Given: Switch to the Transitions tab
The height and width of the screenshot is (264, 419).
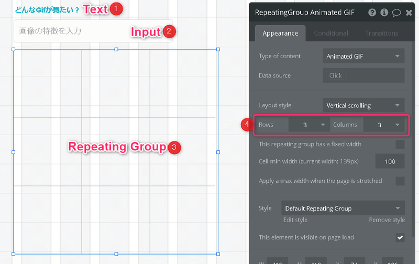Looking at the screenshot, I should coord(382,33).
